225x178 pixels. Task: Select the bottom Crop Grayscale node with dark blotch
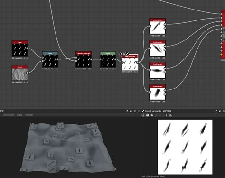[158, 92]
